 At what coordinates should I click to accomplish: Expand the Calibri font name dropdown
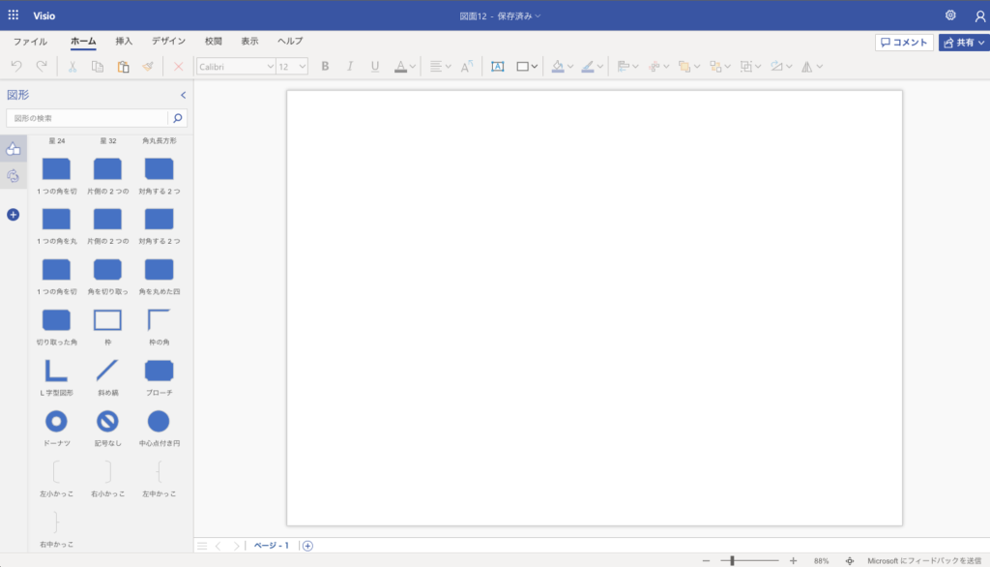[270, 67]
